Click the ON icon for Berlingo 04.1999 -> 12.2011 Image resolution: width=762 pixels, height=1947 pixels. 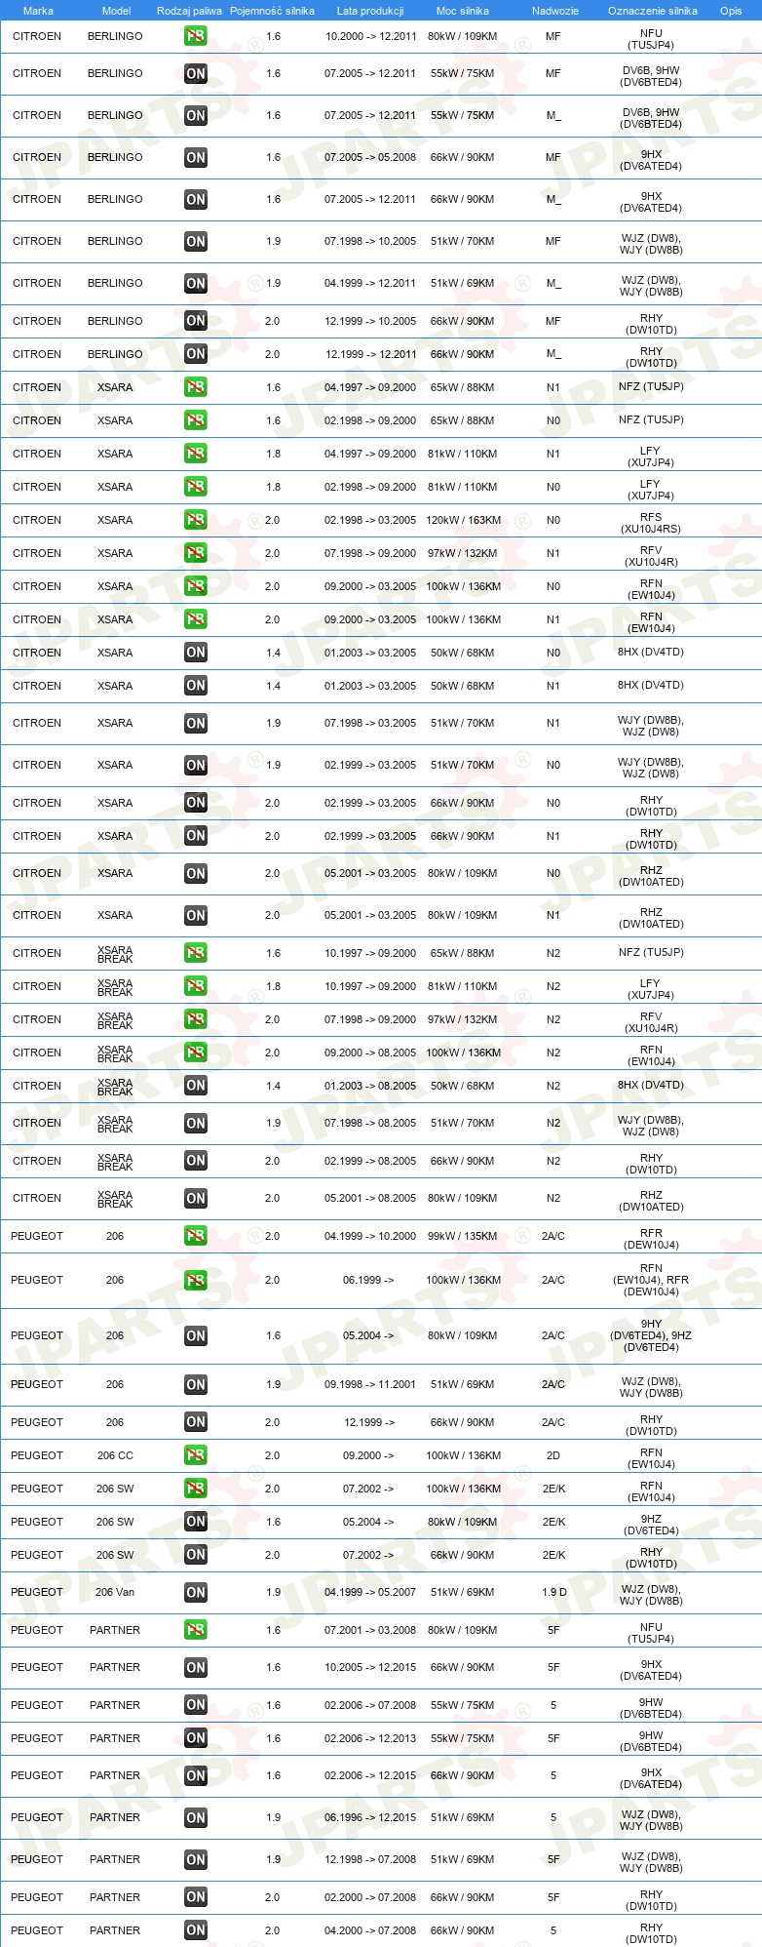point(196,283)
